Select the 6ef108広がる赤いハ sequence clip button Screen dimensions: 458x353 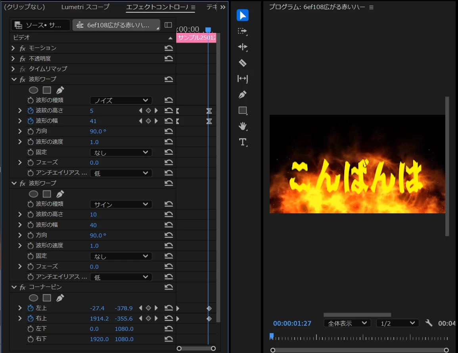tap(116, 25)
